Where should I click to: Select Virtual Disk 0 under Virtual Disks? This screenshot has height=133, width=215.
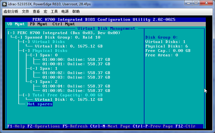click(x=69, y=46)
